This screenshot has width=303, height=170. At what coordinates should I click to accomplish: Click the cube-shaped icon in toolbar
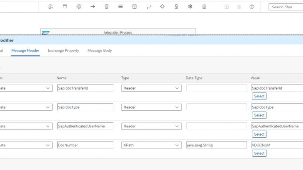coord(190,7)
